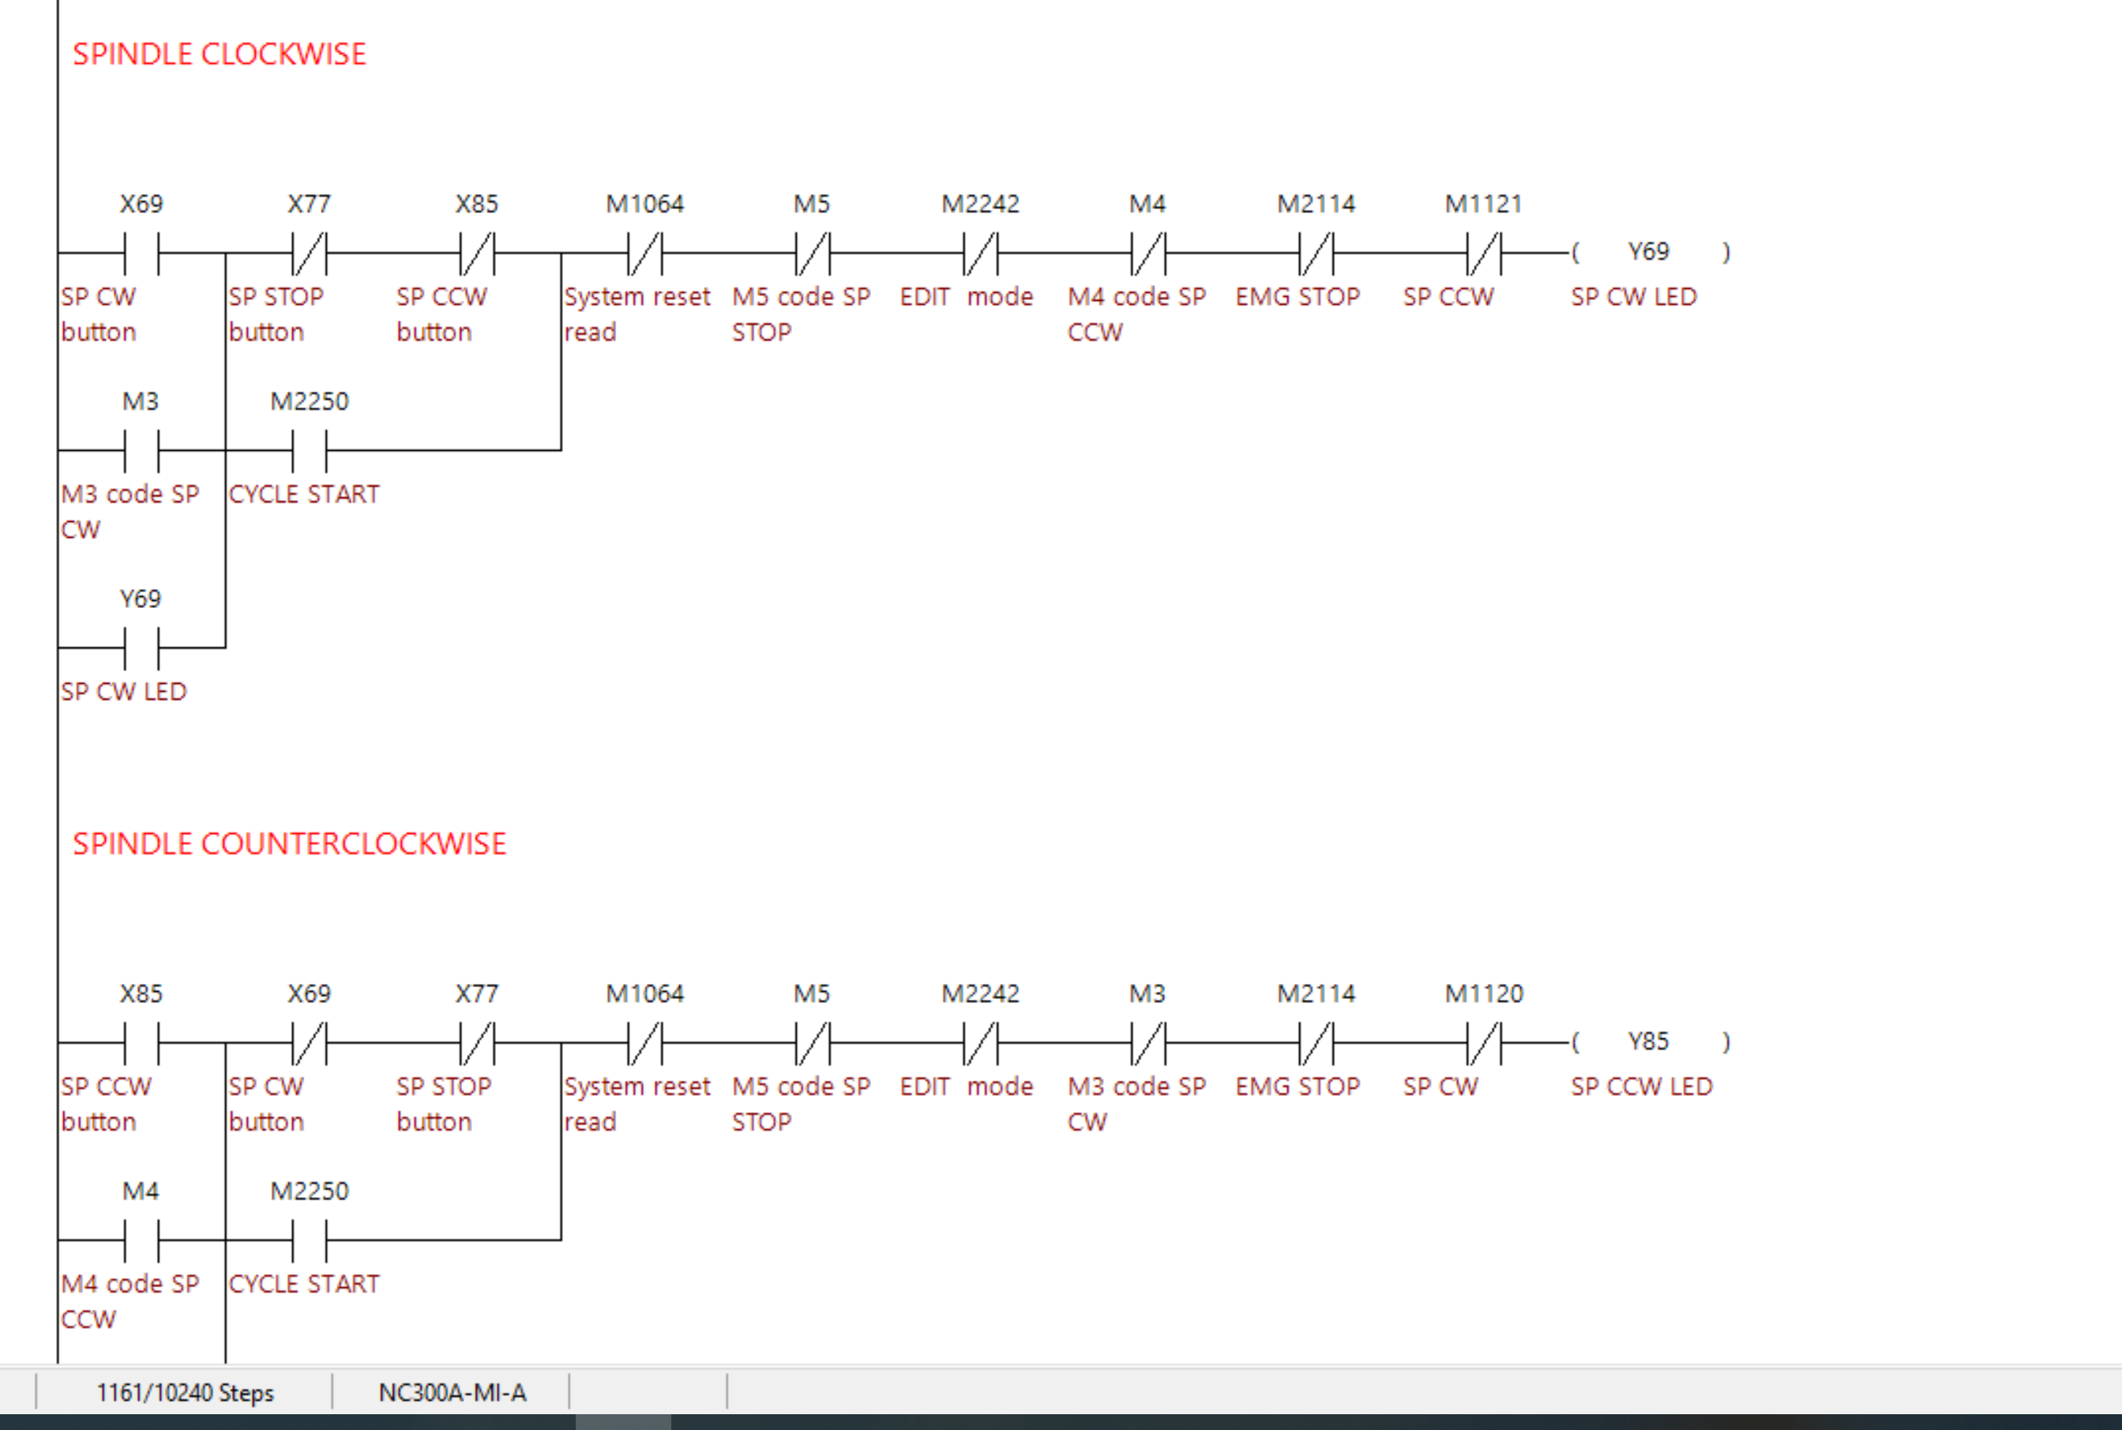Click the SPINDLE CLOCKWISE section comment
Image resolution: width=2122 pixels, height=1430 pixels.
tap(219, 54)
